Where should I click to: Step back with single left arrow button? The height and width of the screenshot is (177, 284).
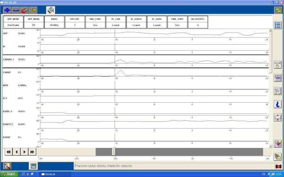point(16,152)
